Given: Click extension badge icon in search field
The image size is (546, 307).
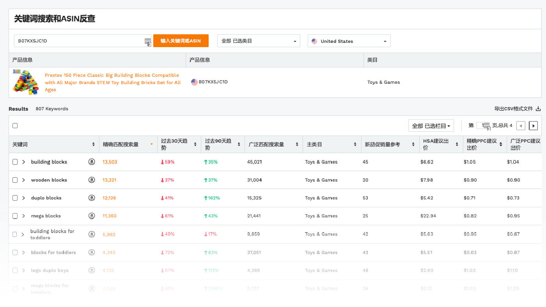Looking at the screenshot, I should click(x=148, y=42).
